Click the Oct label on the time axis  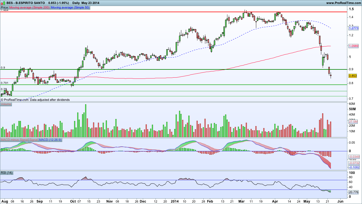(73, 201)
